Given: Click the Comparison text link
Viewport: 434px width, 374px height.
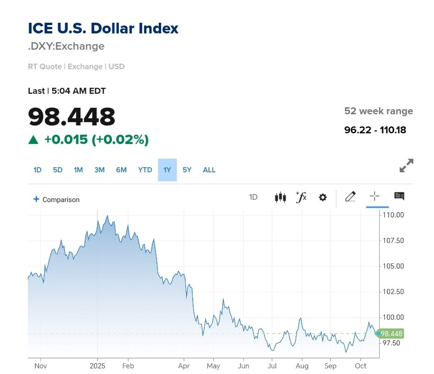Looking at the screenshot, I should (x=61, y=200).
